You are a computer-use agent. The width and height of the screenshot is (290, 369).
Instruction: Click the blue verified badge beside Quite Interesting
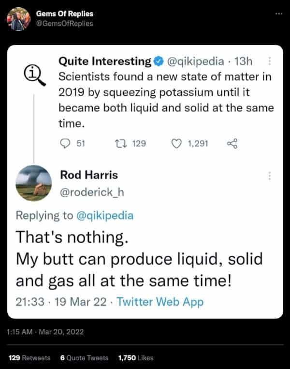point(159,61)
